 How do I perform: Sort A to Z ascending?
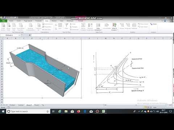pyautogui.click(x=56, y=25)
